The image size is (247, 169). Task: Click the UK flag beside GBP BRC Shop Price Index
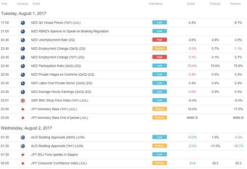pos(23,100)
